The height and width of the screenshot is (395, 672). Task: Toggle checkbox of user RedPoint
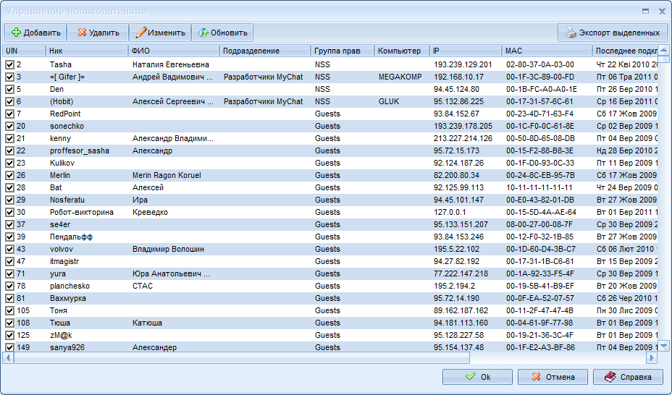tap(9, 114)
